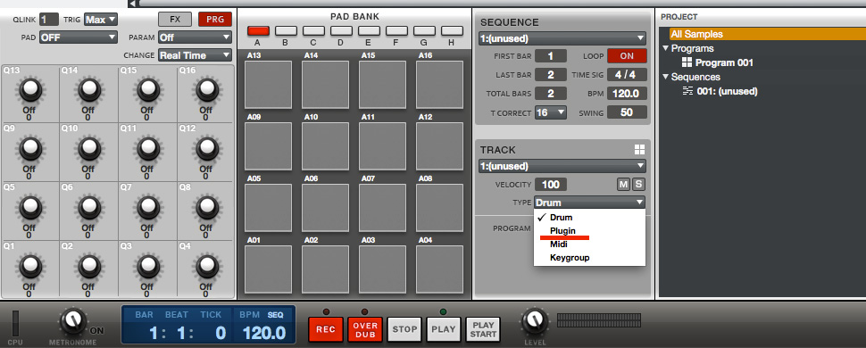Select pad bank G
The image size is (866, 348).
coord(424,31)
